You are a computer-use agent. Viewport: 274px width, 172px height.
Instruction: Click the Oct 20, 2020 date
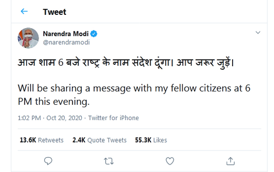(64, 118)
